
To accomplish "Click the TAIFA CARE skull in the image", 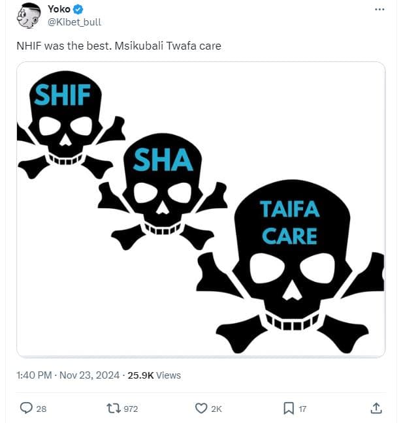I will coord(291,261).
